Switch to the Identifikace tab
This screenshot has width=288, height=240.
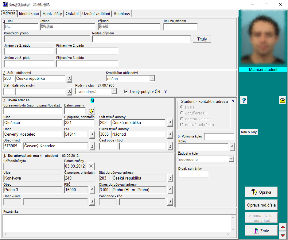(29, 14)
